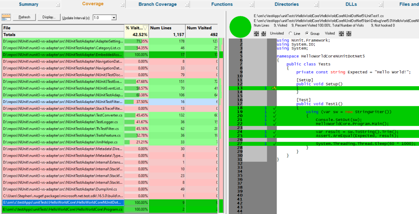Image resolution: width=419 pixels, height=214 pixels.
Task: Click the Directories tab's close icon
Action: click(316, 5)
